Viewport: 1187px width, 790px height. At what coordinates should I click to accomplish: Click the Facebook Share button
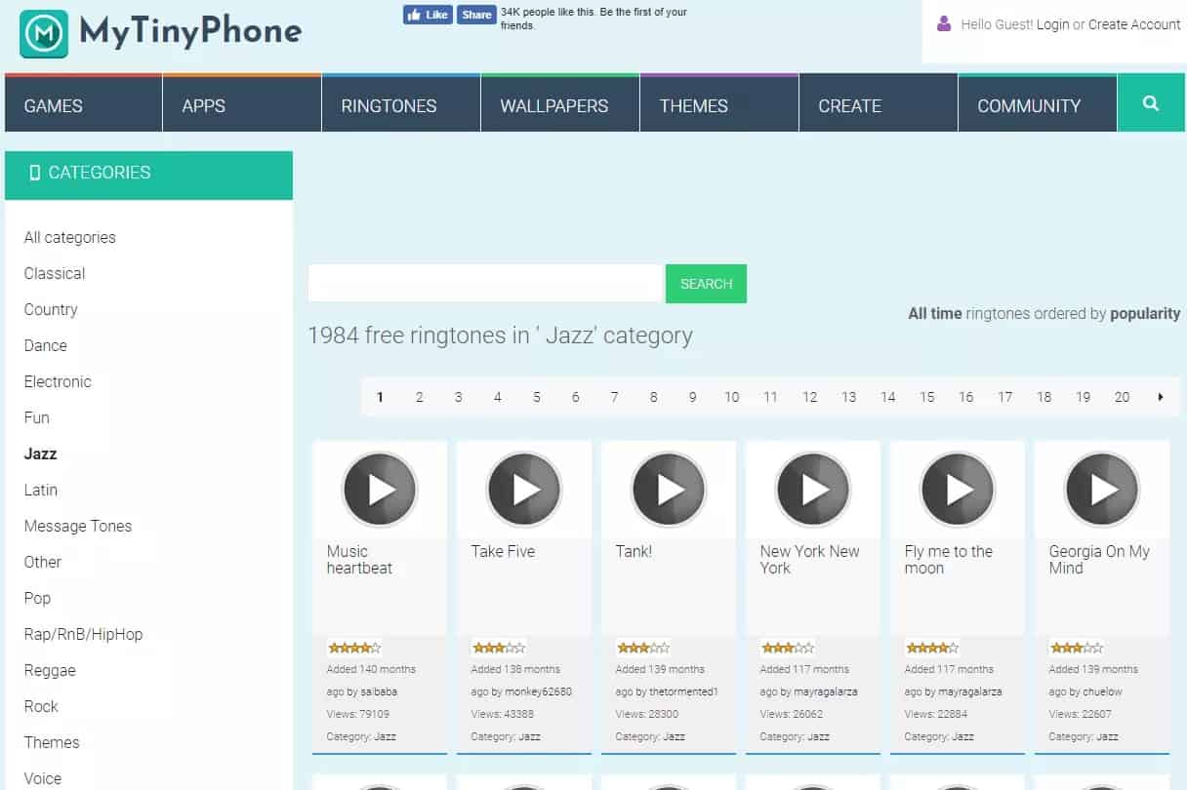tap(476, 15)
